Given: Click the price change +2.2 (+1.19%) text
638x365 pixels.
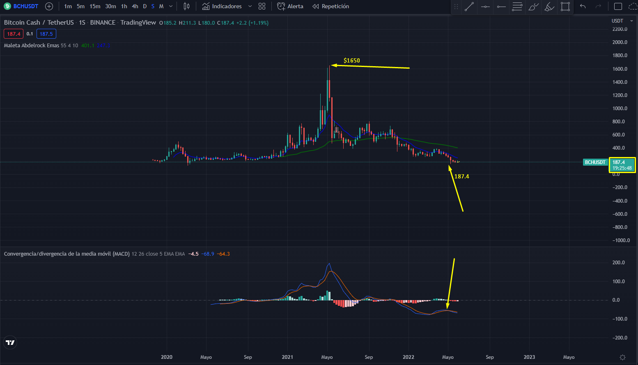Looking at the screenshot, I should [252, 23].
